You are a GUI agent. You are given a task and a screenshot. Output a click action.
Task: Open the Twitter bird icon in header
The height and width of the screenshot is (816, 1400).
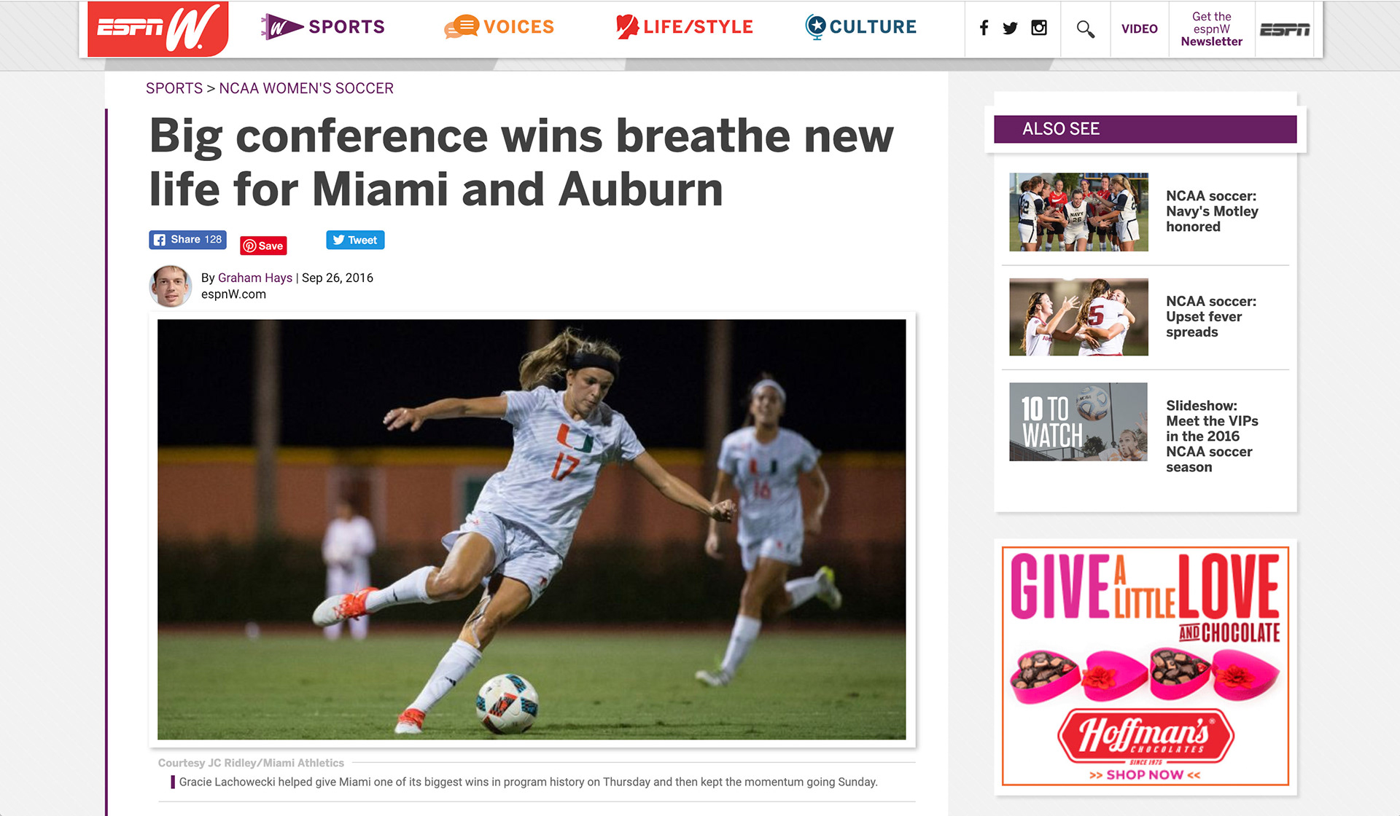(1010, 28)
